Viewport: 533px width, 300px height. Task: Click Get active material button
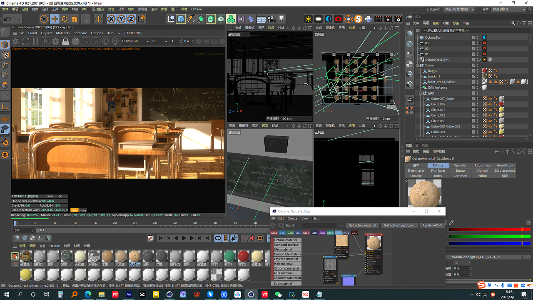point(362,225)
